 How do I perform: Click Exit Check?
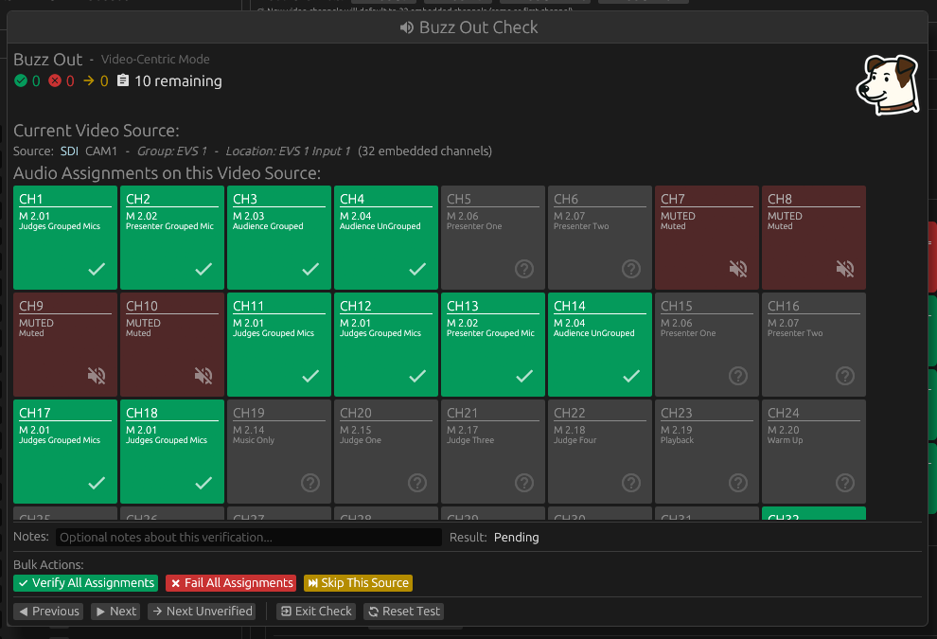click(315, 612)
